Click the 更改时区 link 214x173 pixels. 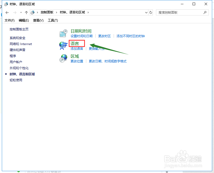[104, 36]
